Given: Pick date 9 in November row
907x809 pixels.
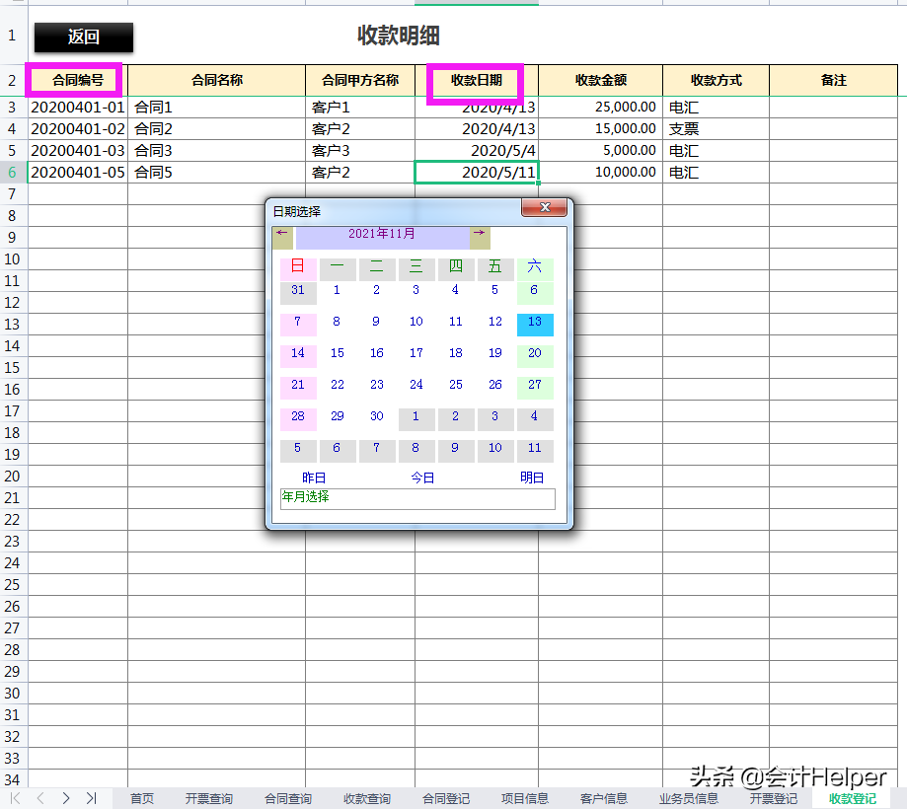Looking at the screenshot, I should point(377,325).
